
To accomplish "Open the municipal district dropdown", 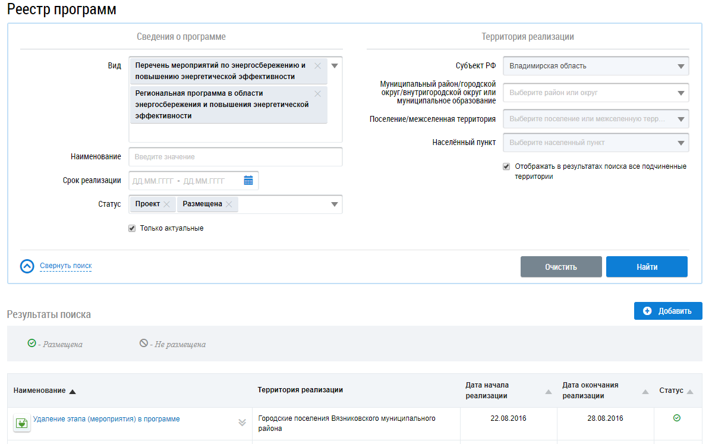I will [681, 93].
